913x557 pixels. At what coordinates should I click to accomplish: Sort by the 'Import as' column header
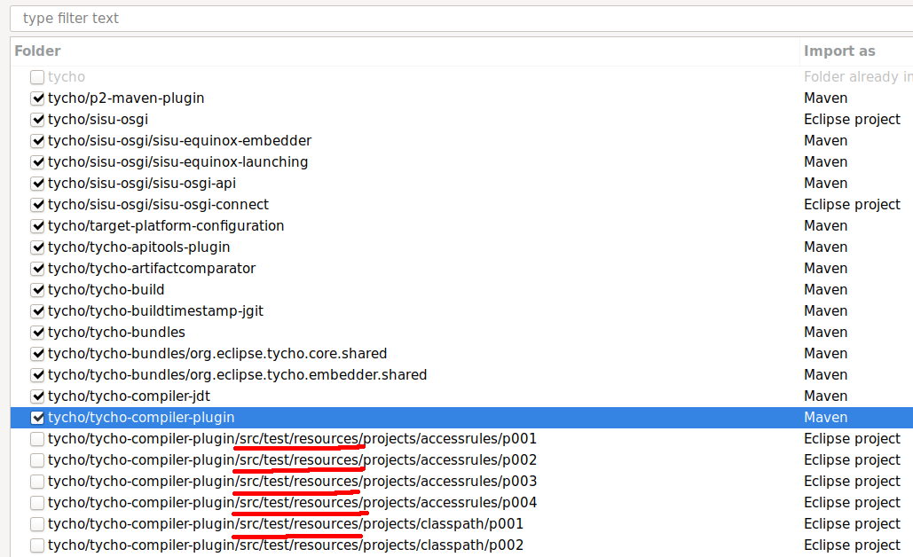856,51
